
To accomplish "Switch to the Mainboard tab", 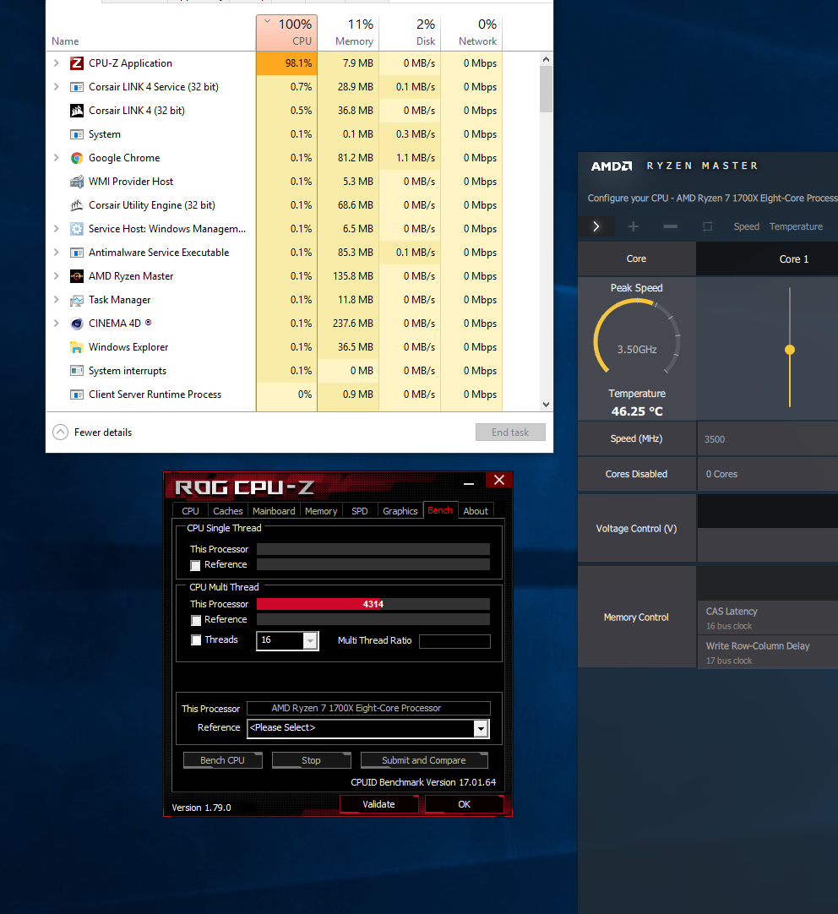I will click(274, 510).
